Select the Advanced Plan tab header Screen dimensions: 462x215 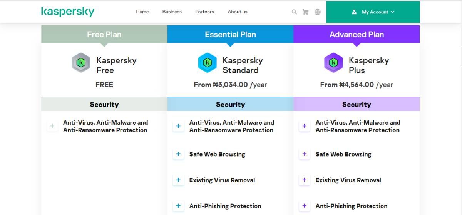(x=357, y=34)
